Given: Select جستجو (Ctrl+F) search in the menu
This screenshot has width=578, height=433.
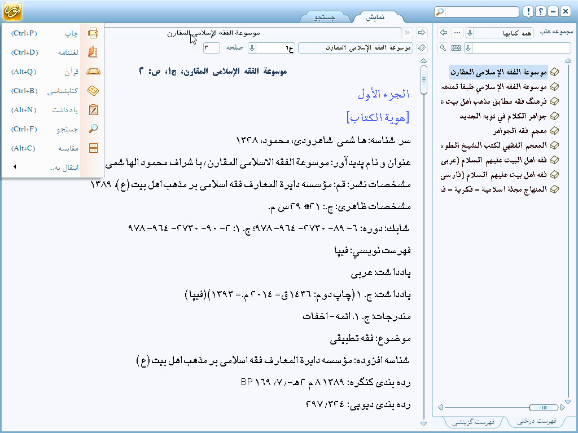Looking at the screenshot, I should click(52, 129).
